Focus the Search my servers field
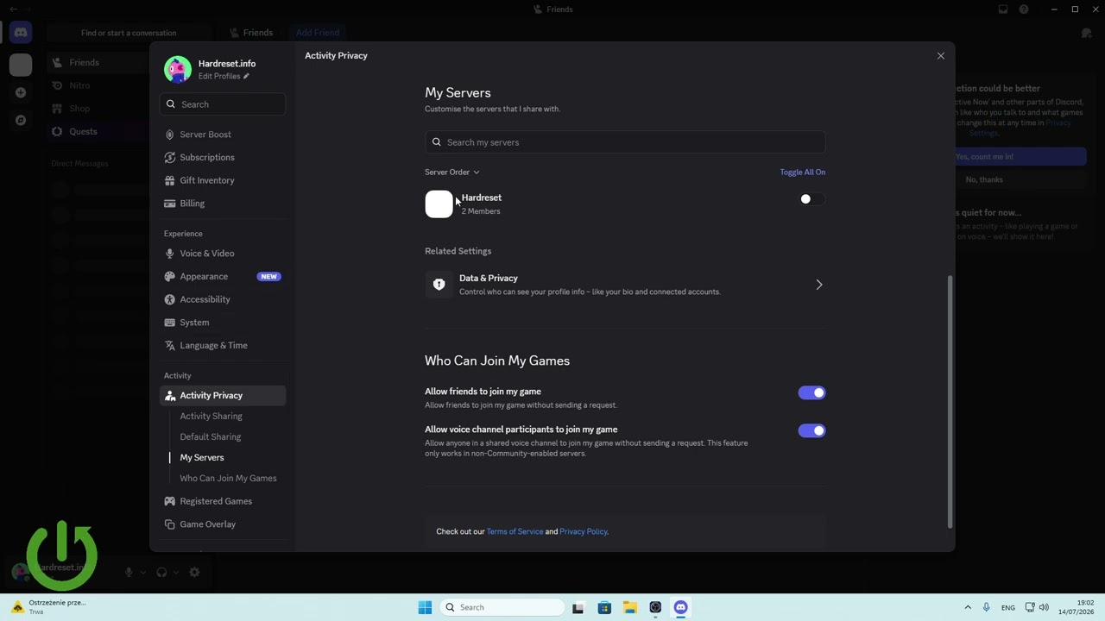This screenshot has height=621, width=1105. 625,142
